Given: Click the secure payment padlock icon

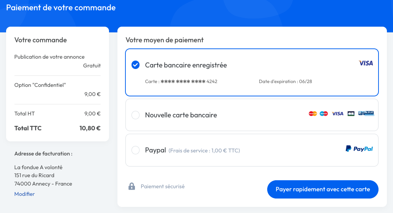Looking at the screenshot, I should pos(132,186).
